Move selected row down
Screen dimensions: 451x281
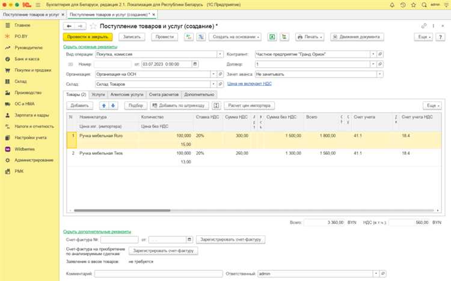(x=113, y=106)
